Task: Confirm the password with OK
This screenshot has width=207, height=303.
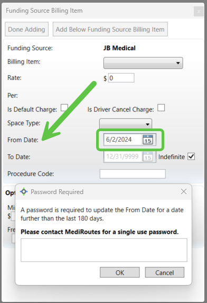Action: click(120, 272)
